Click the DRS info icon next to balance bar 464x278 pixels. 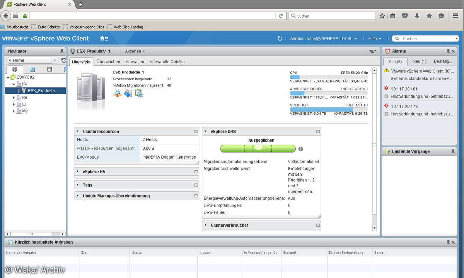300,149
